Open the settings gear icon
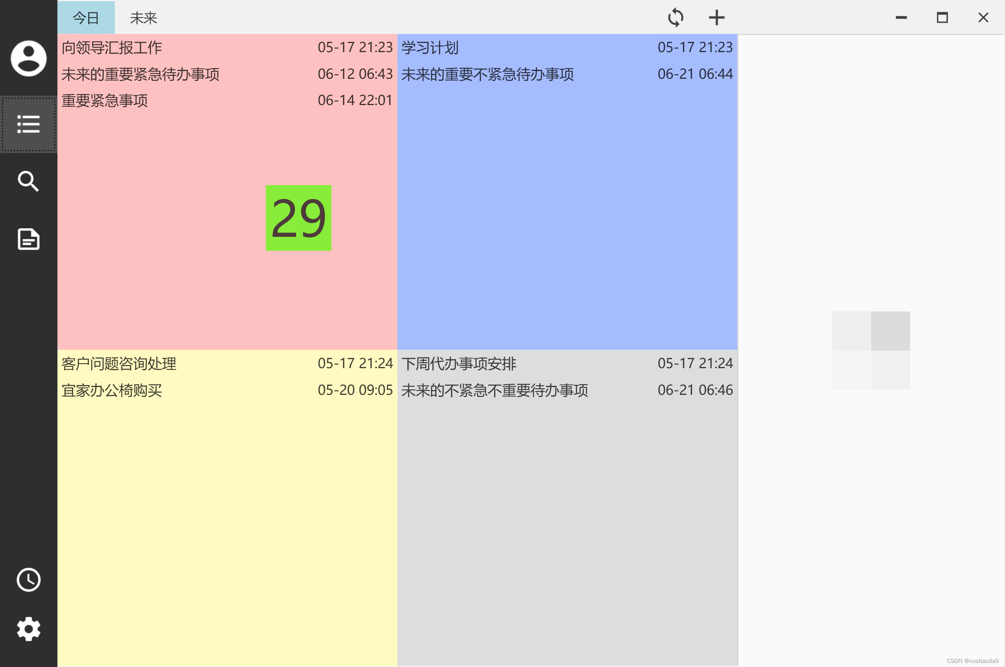Viewport: 1005px width, 667px height. 28,629
